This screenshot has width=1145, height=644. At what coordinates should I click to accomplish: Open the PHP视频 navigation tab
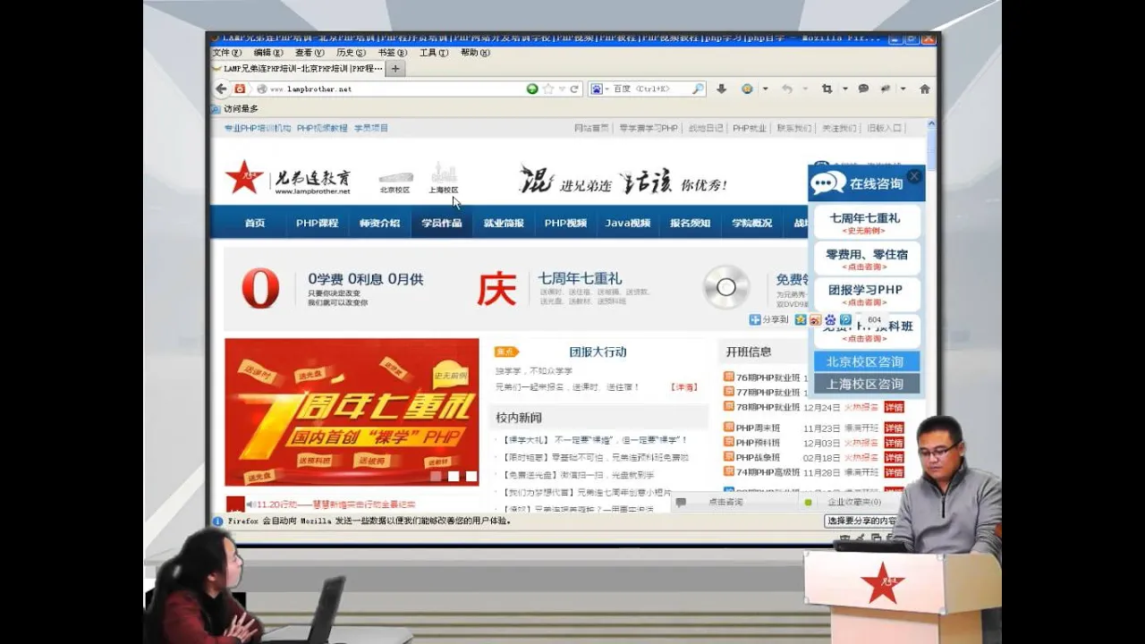pos(565,223)
